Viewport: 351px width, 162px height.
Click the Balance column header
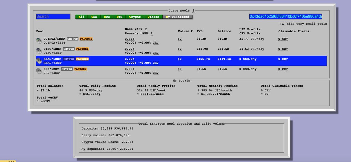224,31
